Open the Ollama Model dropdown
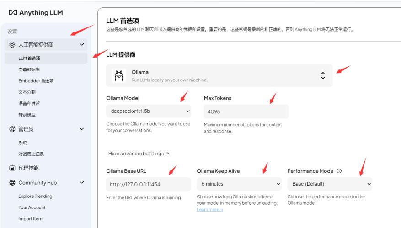 [x=149, y=111]
